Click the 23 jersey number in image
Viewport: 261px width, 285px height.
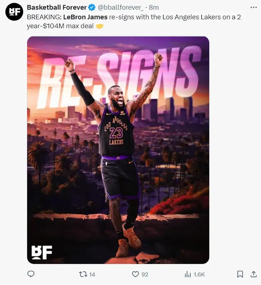tap(116, 133)
